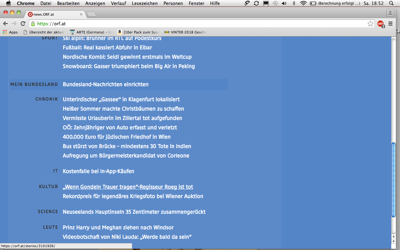Viewport: 400px width, 250px height.
Task: Open 'Nordische Kombi: Seidl gewinnt' article
Action: (x=127, y=57)
